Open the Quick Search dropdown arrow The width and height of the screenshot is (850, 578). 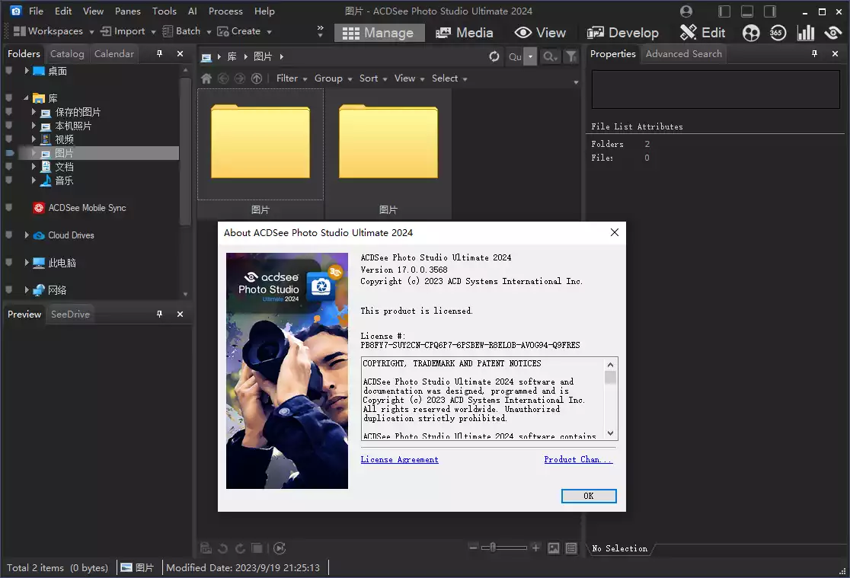(x=531, y=56)
